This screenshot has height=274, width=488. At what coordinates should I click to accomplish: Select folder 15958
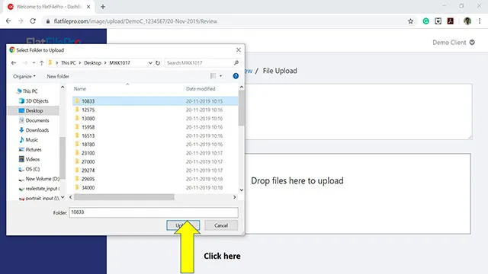[155, 127]
